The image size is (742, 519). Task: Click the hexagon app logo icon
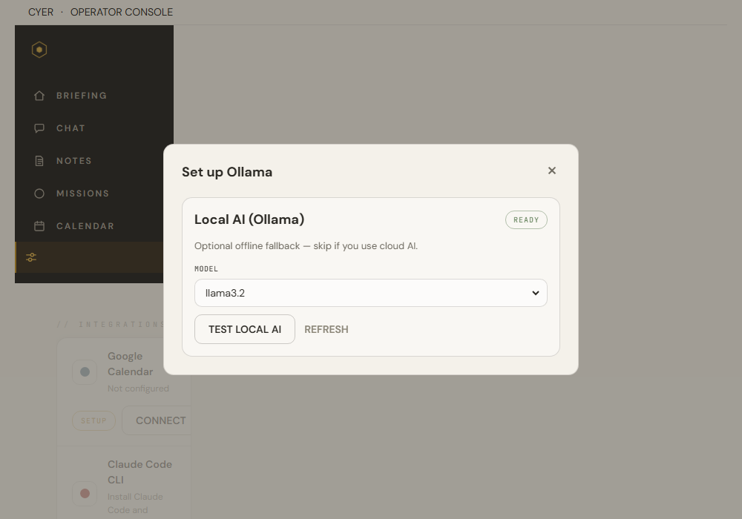(39, 50)
